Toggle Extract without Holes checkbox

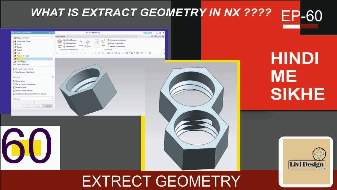tap(14, 91)
